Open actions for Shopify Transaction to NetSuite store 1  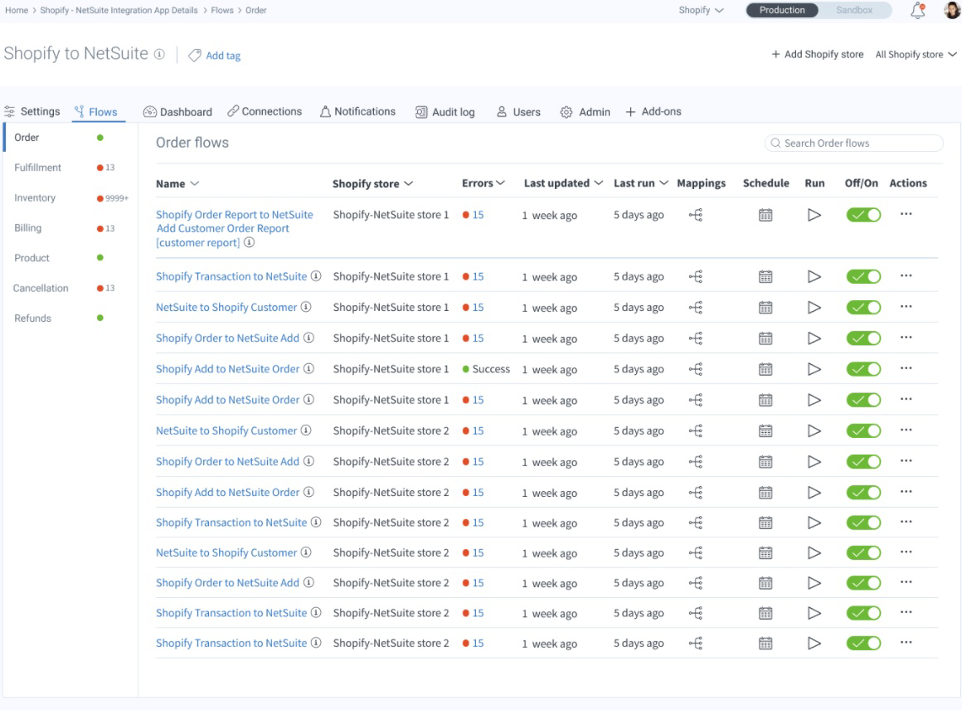click(906, 276)
